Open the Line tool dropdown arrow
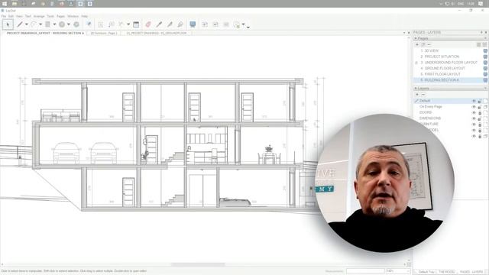 [x=27, y=24]
